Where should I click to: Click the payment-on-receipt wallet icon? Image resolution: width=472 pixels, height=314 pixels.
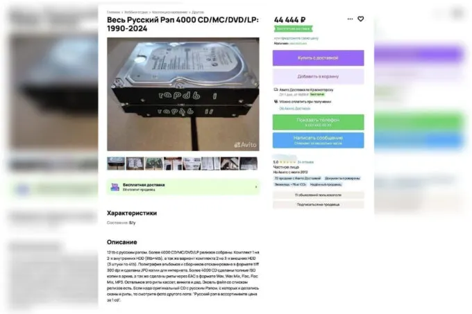click(276, 102)
